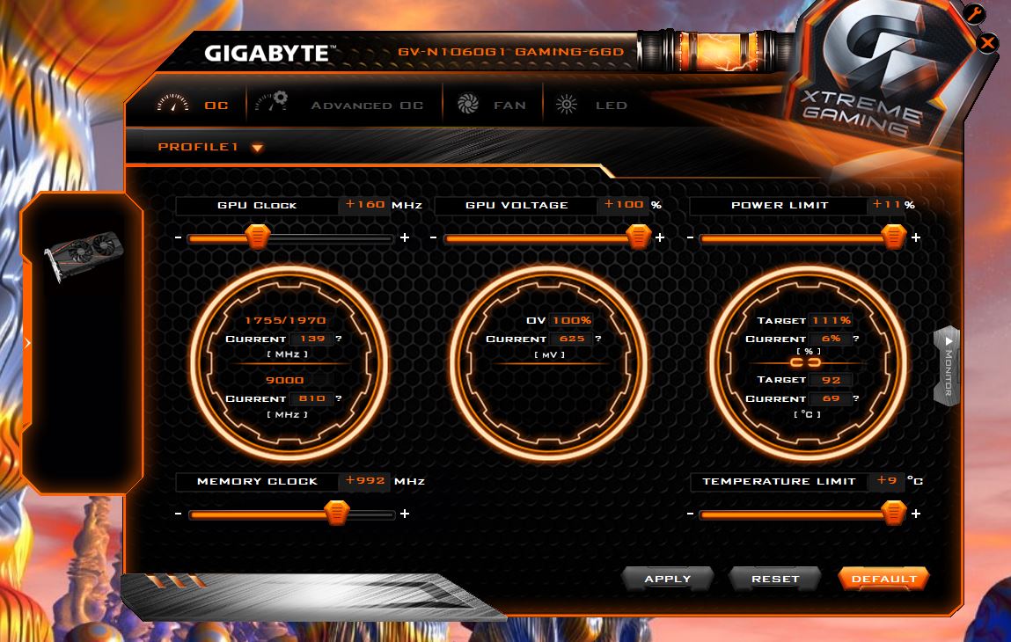Click the help mark beside current 6%
This screenshot has height=642, width=1011.
click(855, 339)
